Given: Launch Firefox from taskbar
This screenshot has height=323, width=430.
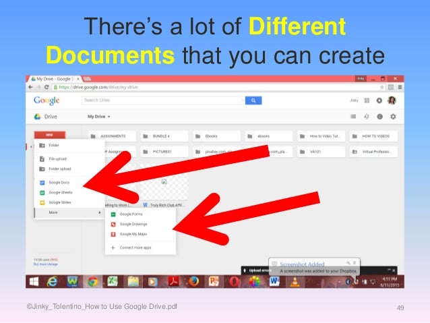Looking at the screenshot, I should 193,282.
